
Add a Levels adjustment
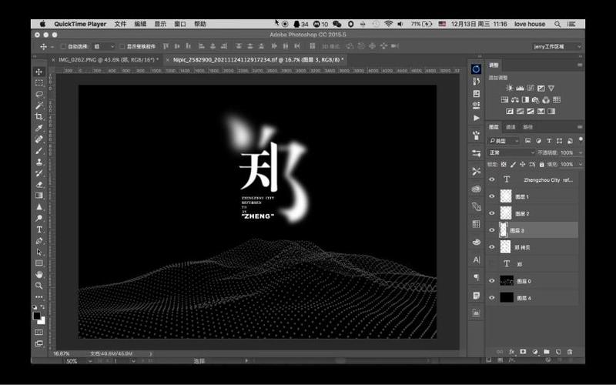click(521, 89)
